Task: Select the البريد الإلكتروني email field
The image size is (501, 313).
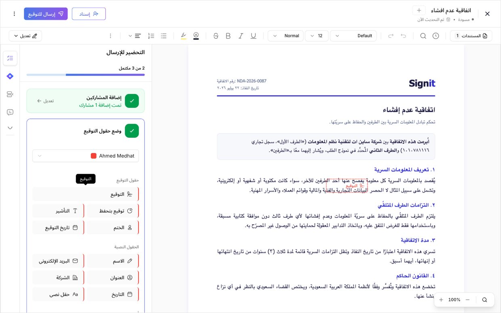Action: [x=58, y=261]
